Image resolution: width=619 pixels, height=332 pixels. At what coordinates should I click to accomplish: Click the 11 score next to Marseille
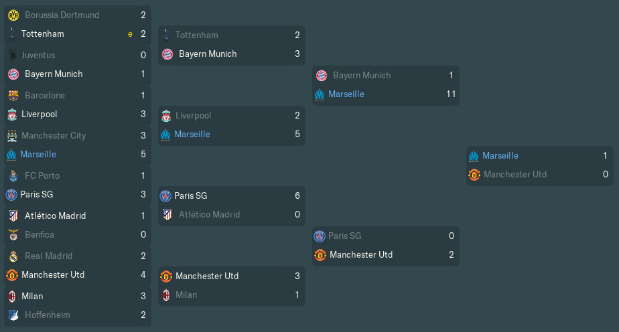click(451, 94)
